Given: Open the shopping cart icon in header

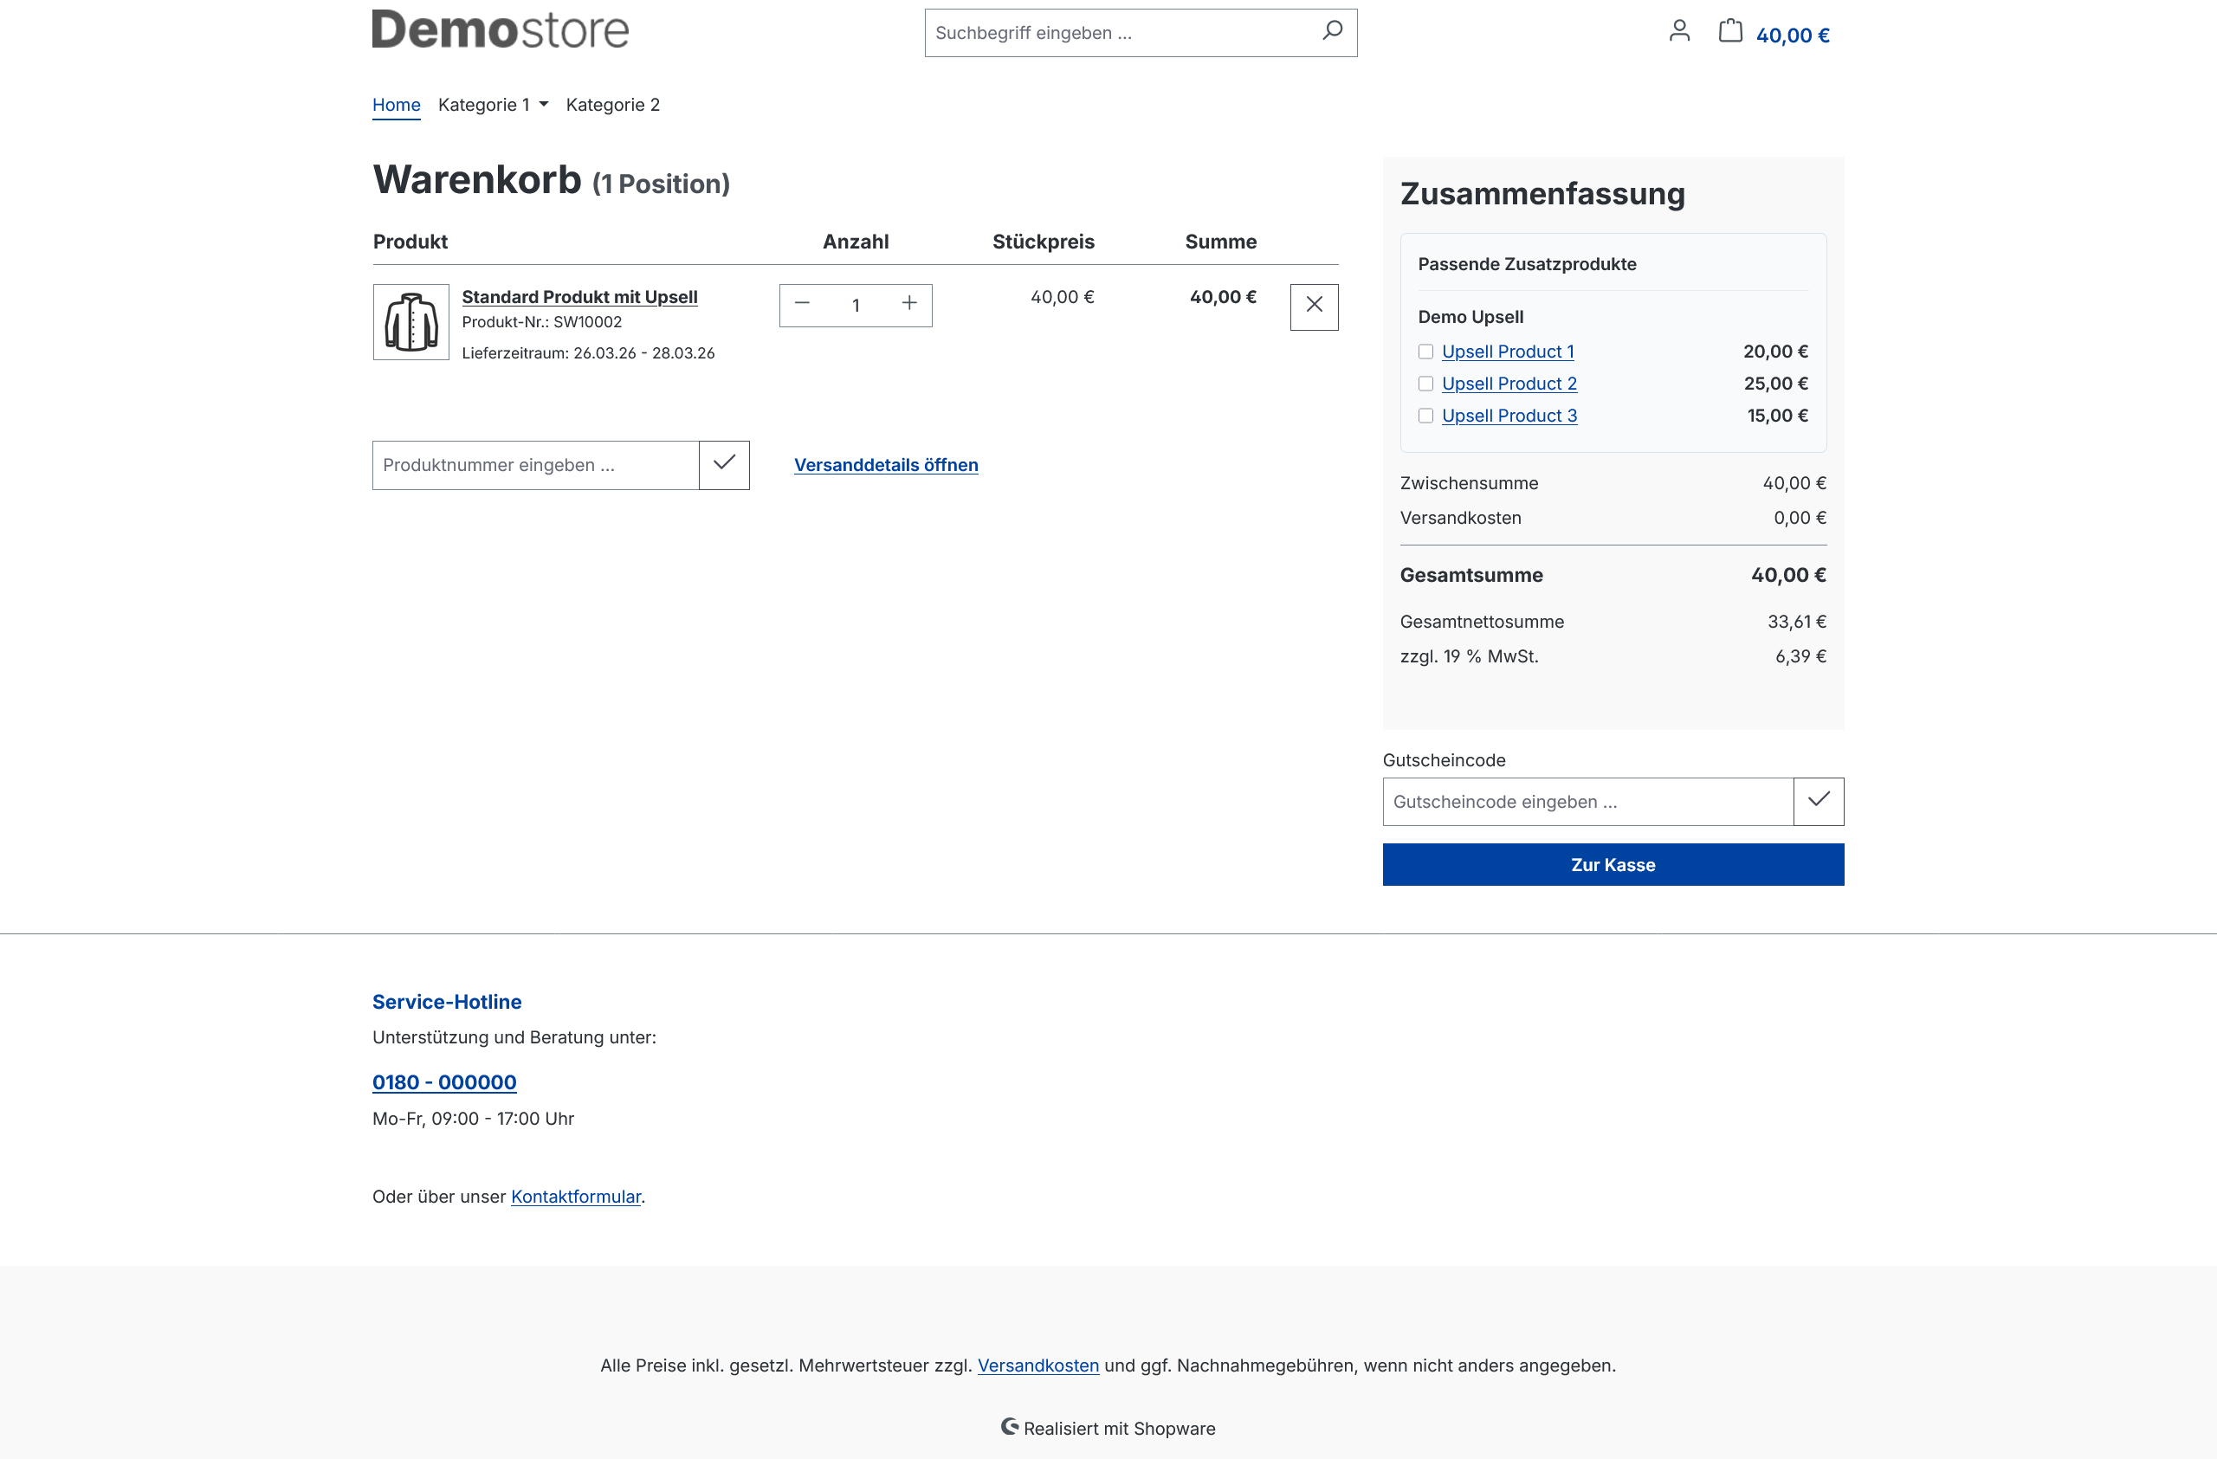Looking at the screenshot, I should 1729,32.
